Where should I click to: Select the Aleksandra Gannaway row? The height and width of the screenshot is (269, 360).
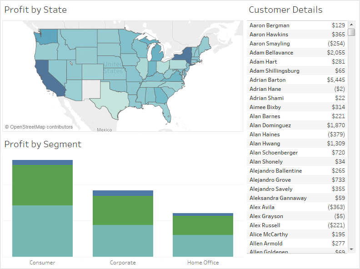click(297, 198)
